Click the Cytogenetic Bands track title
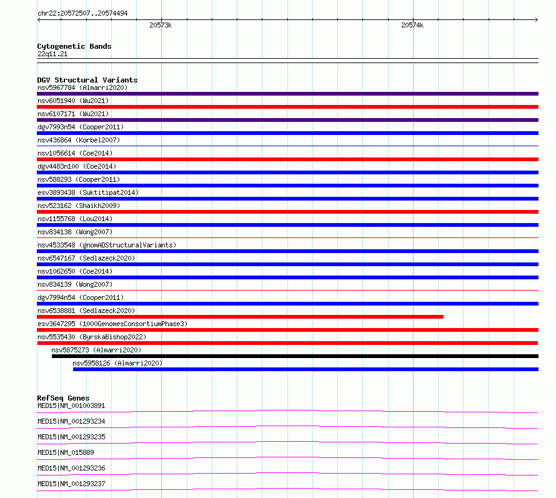This screenshot has width=556, height=498. tap(74, 46)
